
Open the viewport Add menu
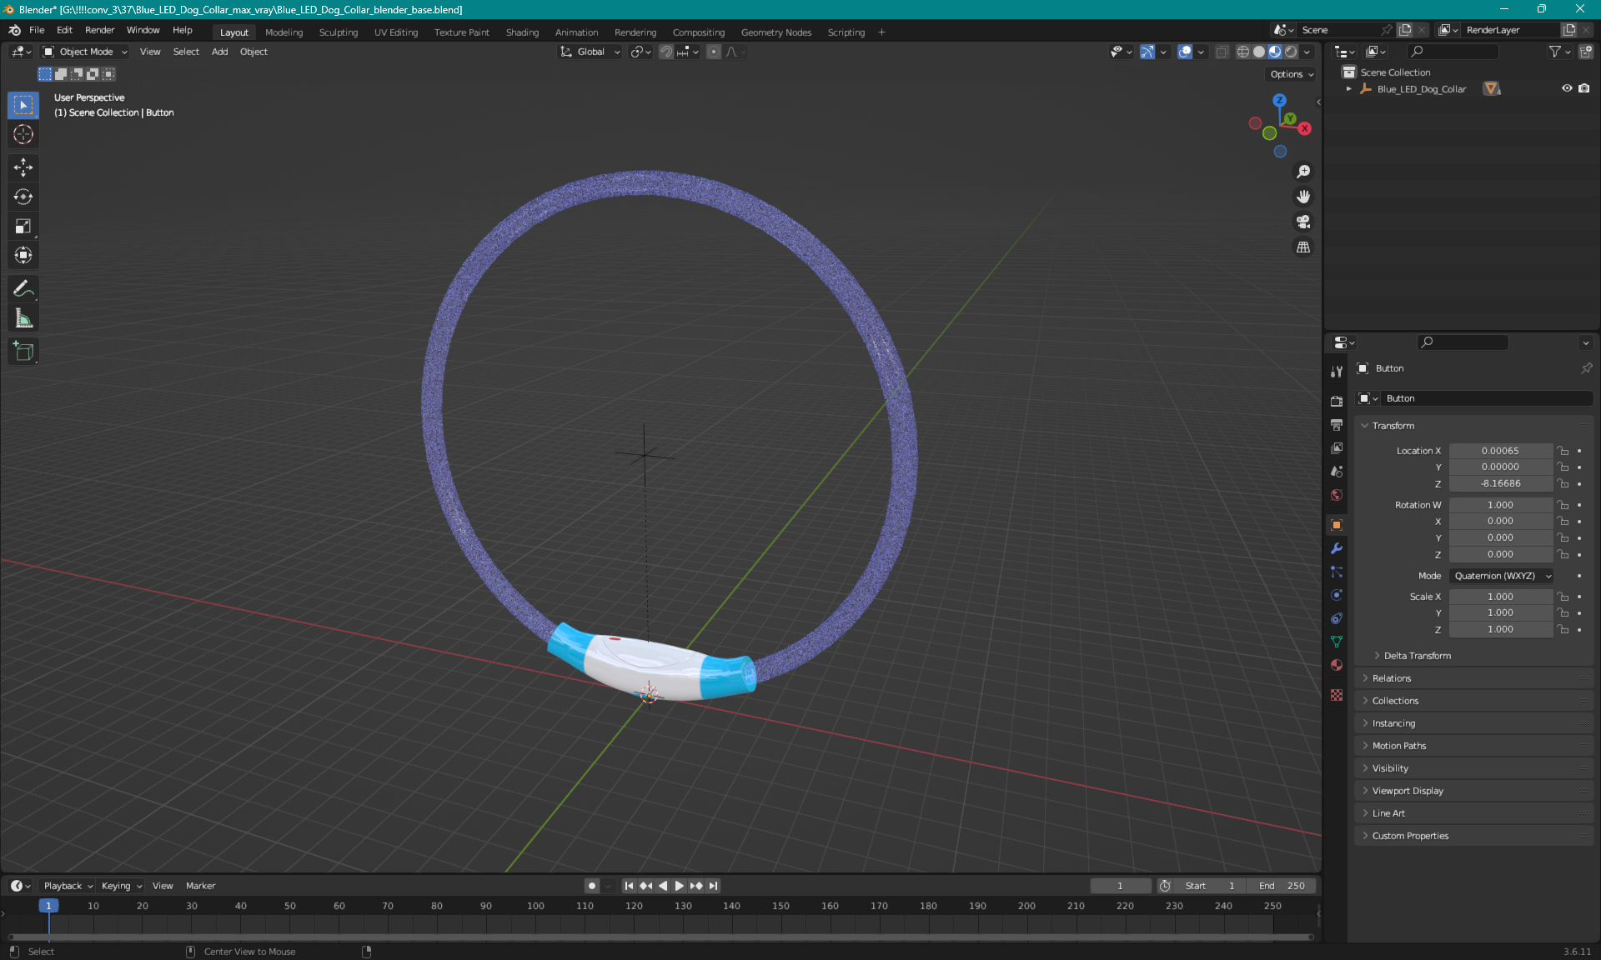tap(219, 52)
